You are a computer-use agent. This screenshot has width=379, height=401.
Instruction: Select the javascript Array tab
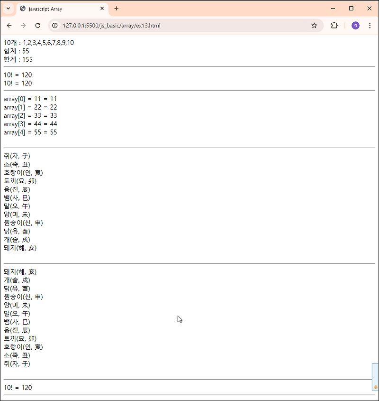pyautogui.click(x=57, y=8)
